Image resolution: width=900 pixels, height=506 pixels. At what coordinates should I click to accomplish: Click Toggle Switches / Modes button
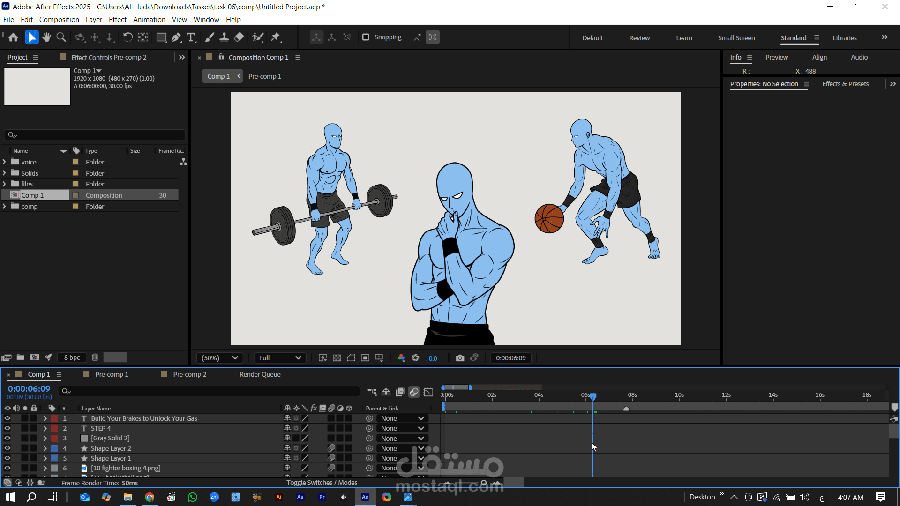pyautogui.click(x=322, y=483)
